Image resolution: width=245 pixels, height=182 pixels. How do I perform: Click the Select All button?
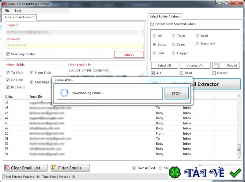coord(164,65)
